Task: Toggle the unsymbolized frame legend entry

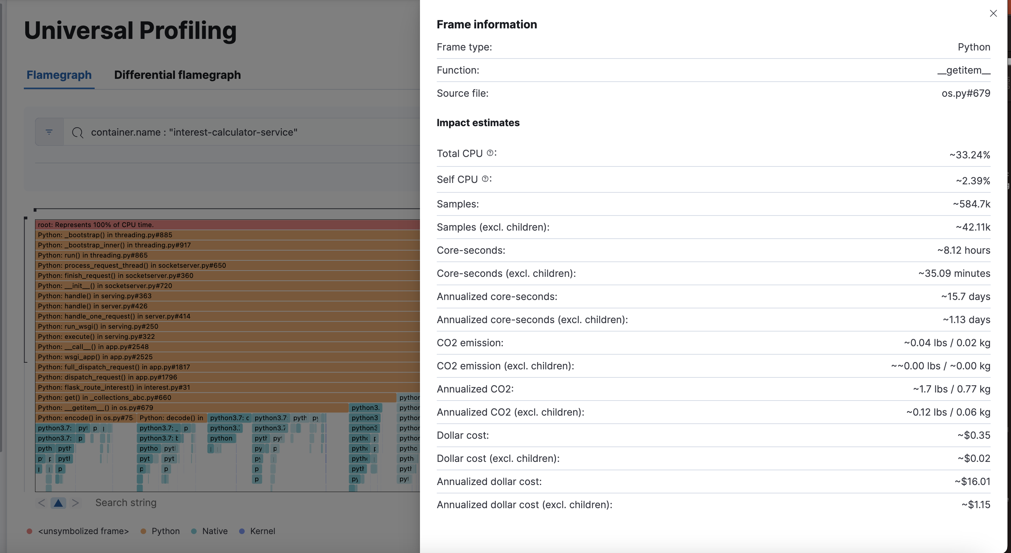Action: 83,531
